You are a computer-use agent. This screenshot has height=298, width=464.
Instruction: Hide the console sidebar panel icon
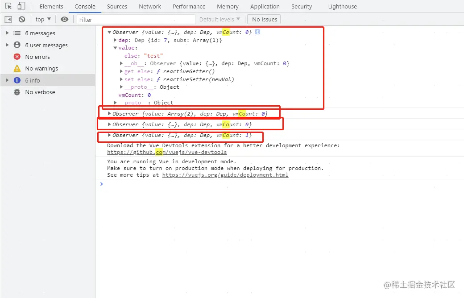click(x=8, y=20)
